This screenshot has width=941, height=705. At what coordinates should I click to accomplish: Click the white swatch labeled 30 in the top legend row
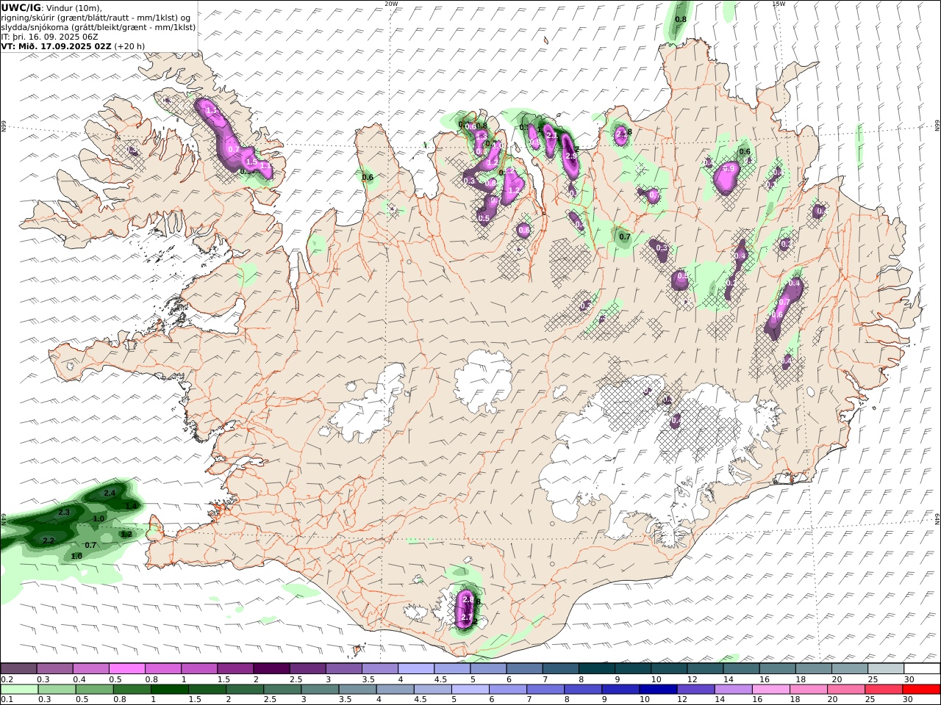[x=922, y=668]
